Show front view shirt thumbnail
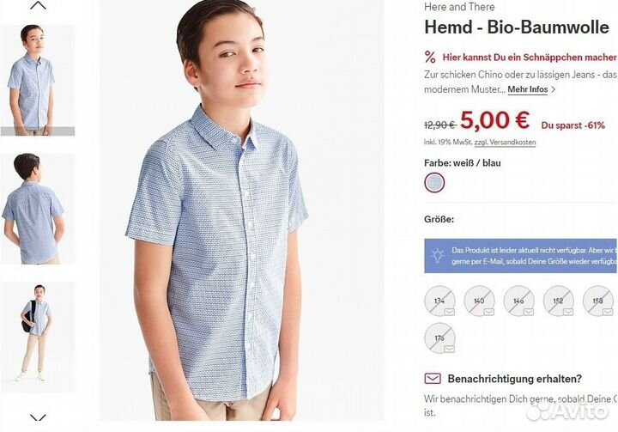Screen dimensions: 618x432 click(37, 80)
